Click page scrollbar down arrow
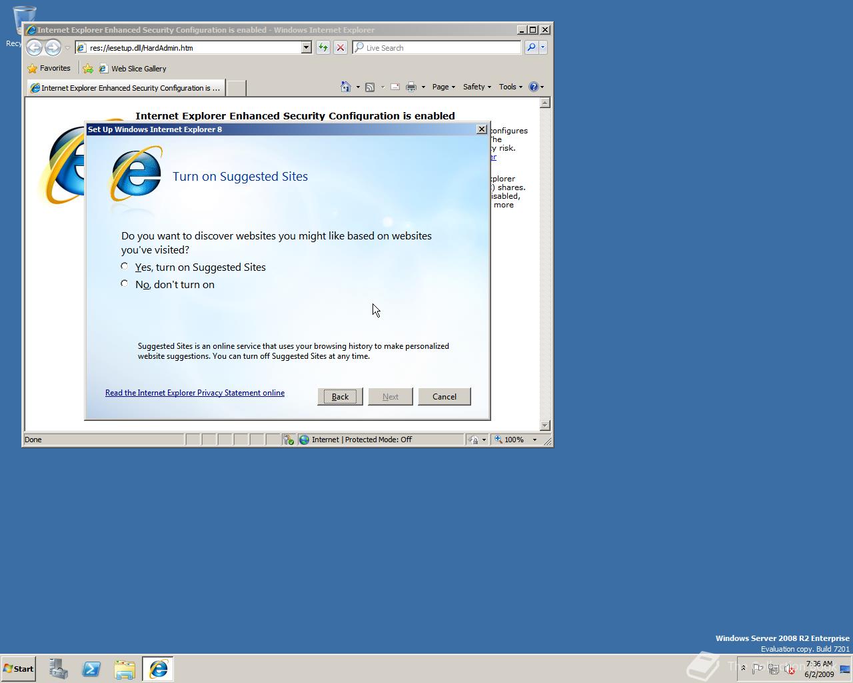 click(545, 426)
